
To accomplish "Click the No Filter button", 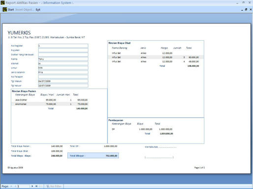I will (54, 186).
